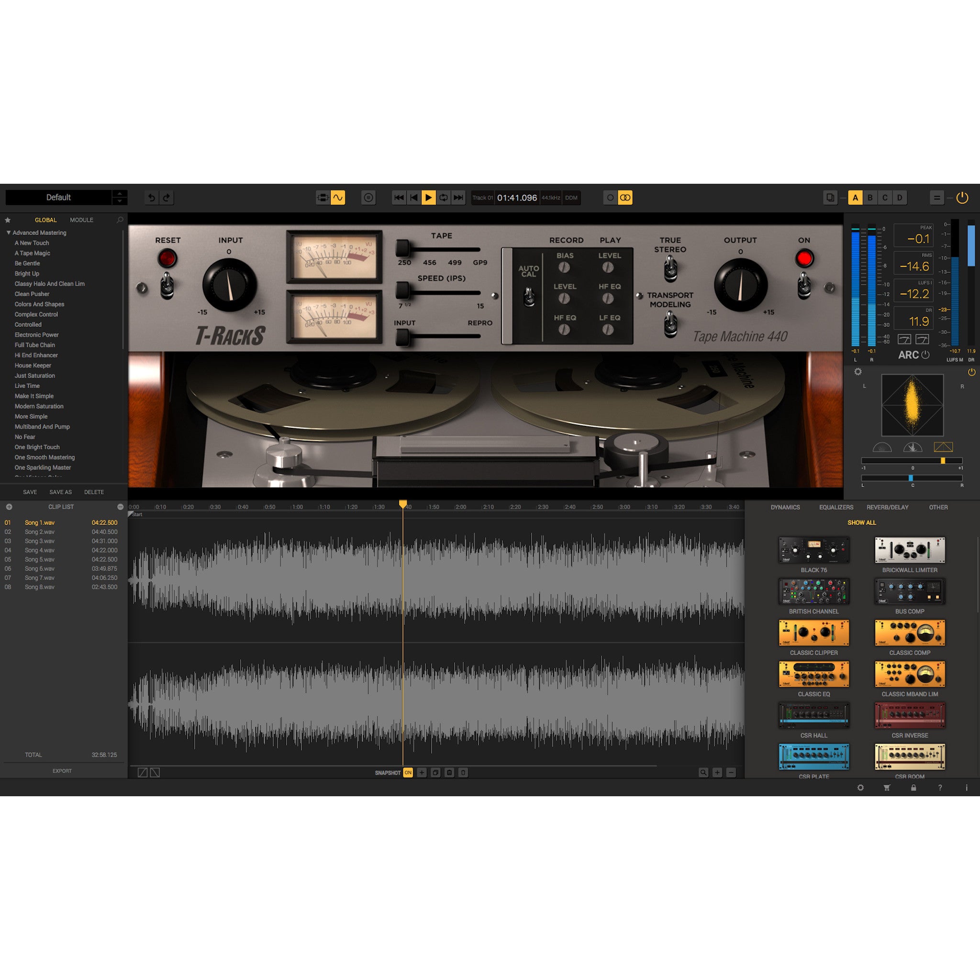The height and width of the screenshot is (980, 980).
Task: Open the Brickwall Limiter module thumbnail
Action: pyautogui.click(x=909, y=550)
